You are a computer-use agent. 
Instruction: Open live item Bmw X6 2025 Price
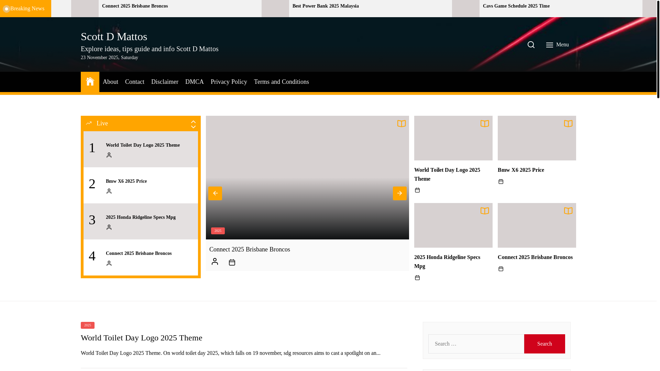click(x=126, y=181)
